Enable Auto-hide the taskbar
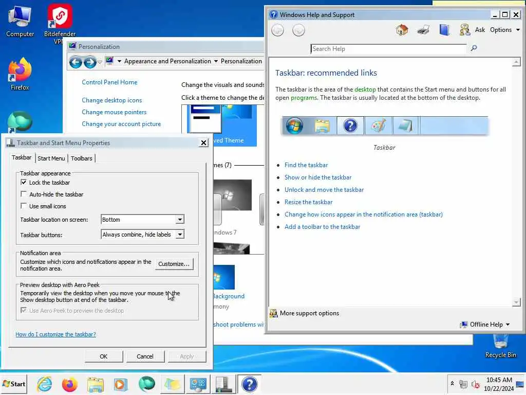This screenshot has width=526, height=395. click(x=24, y=194)
